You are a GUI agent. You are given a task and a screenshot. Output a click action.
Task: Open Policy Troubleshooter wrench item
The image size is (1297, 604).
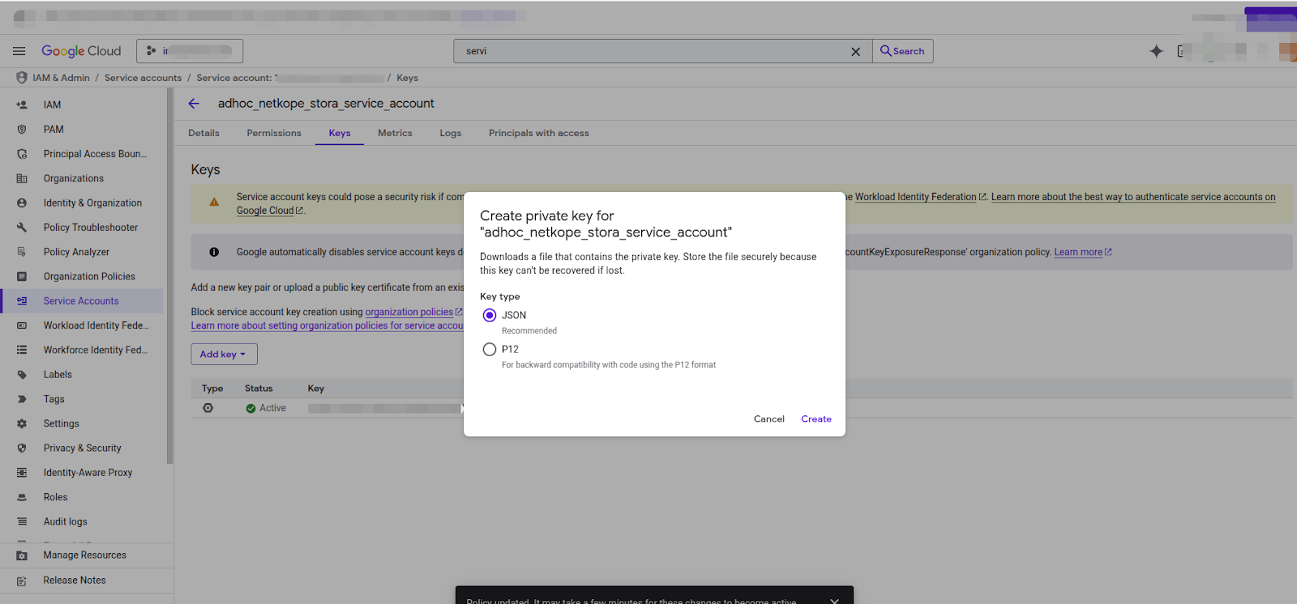[90, 228]
